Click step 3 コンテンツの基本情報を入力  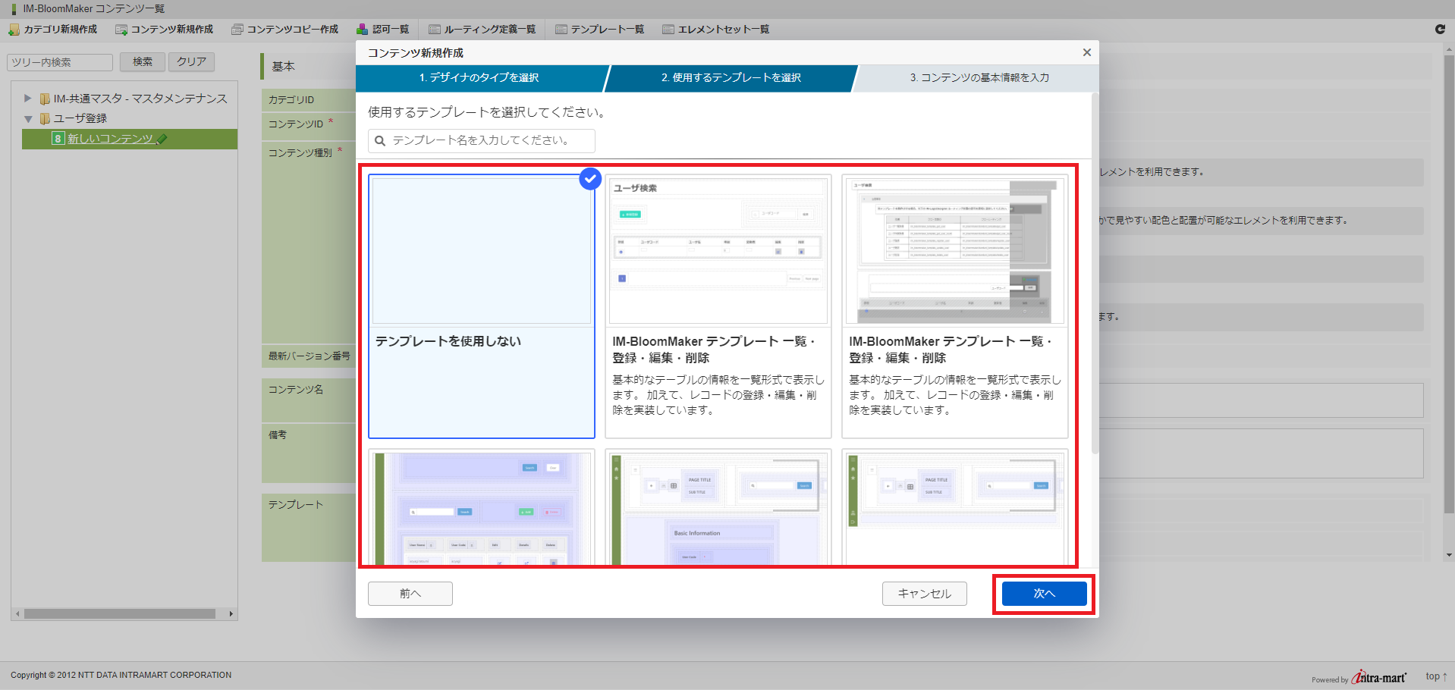pyautogui.click(x=979, y=78)
